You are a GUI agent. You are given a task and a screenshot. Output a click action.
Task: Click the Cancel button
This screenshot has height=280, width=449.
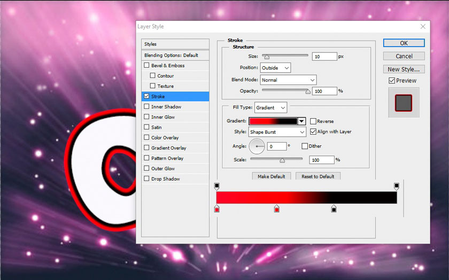coord(404,56)
